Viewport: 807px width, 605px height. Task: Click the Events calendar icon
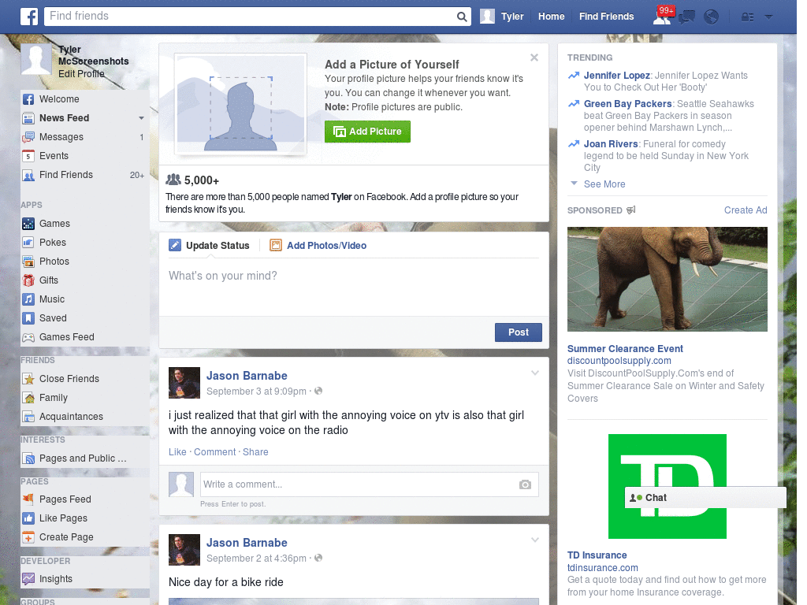click(28, 156)
